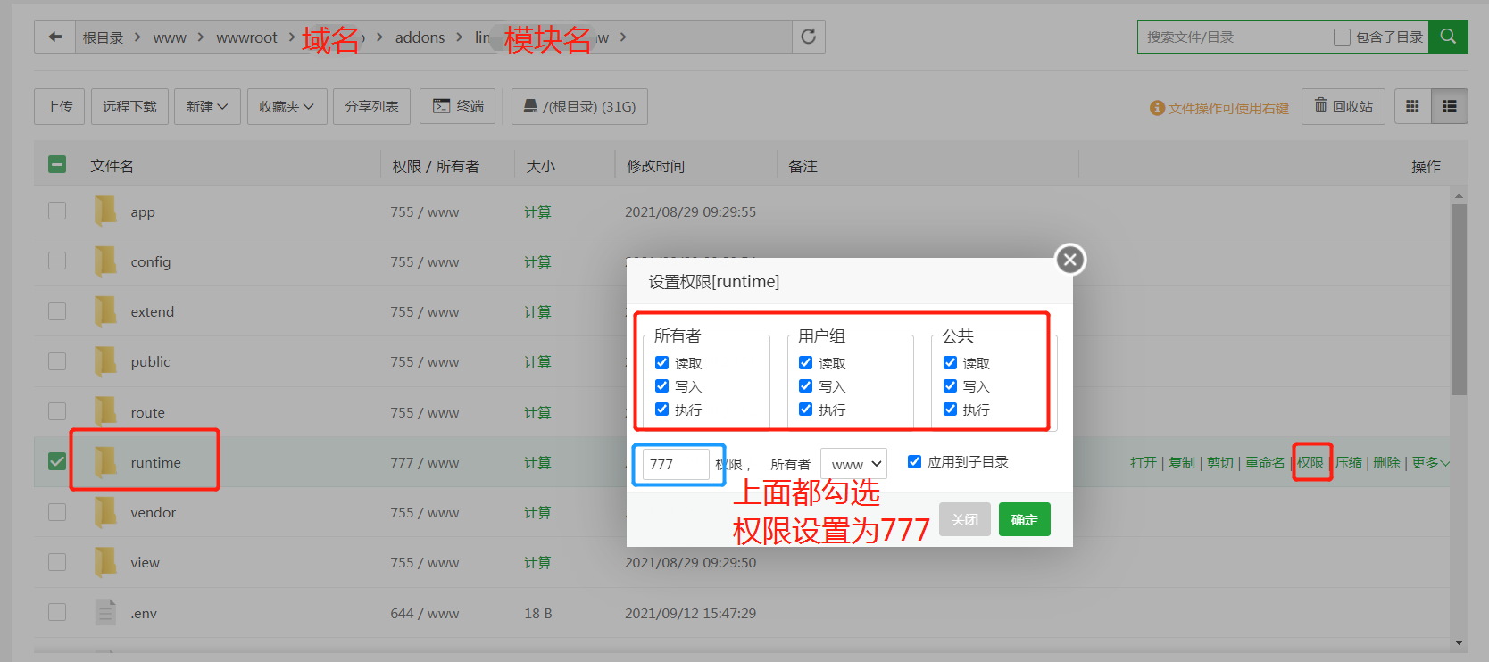1489x662 pixels.
Task: Open the app folder icon
Action: (105, 211)
